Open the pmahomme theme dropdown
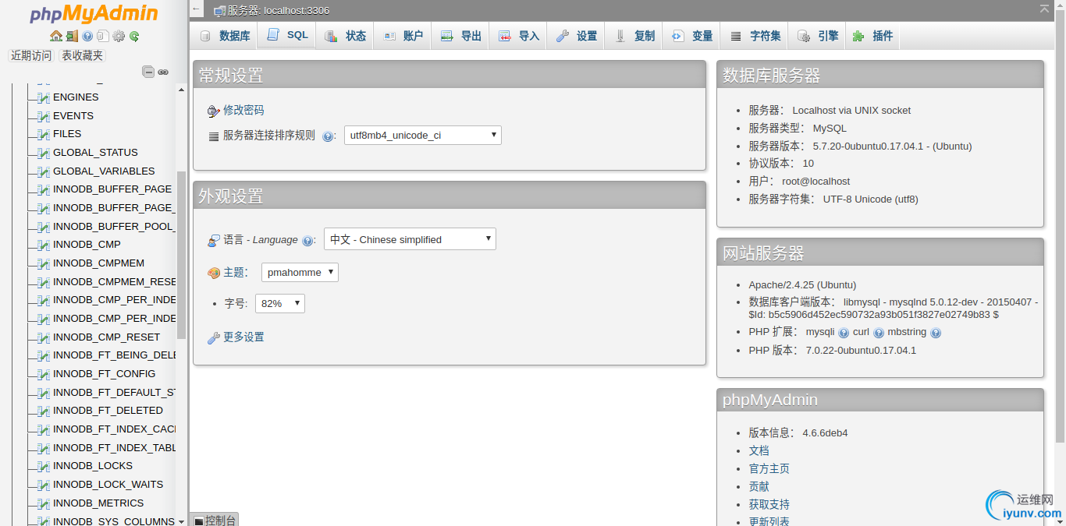 click(x=300, y=272)
